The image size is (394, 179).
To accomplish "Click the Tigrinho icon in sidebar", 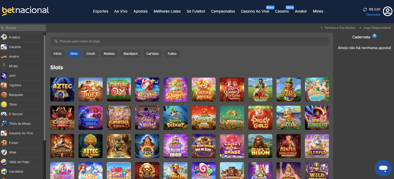I will click(x=4, y=85).
